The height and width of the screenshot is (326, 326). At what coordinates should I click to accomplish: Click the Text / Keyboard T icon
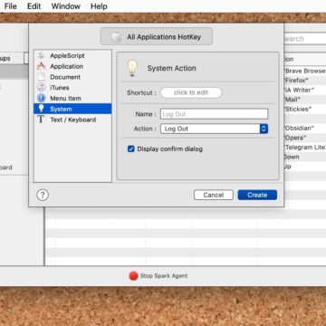41,120
